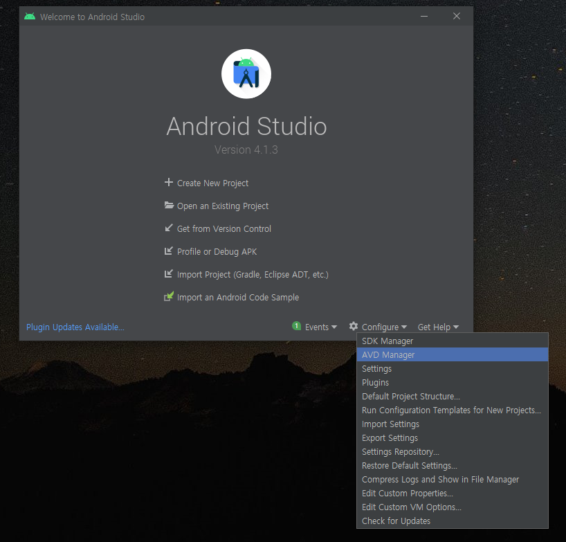Open Edit Custom VM Options... entry
Image resolution: width=566 pixels, height=542 pixels.
point(453,507)
